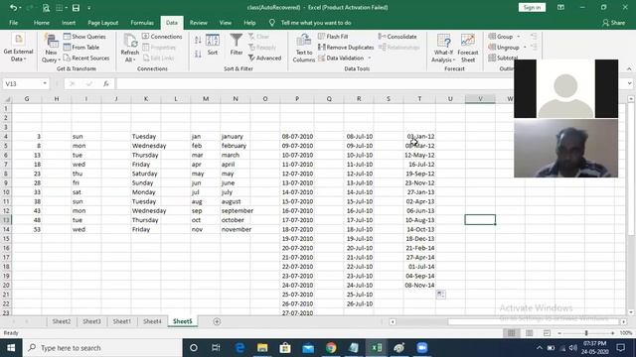
Task: Expand Group dropdown arrow
Action: coord(519,37)
